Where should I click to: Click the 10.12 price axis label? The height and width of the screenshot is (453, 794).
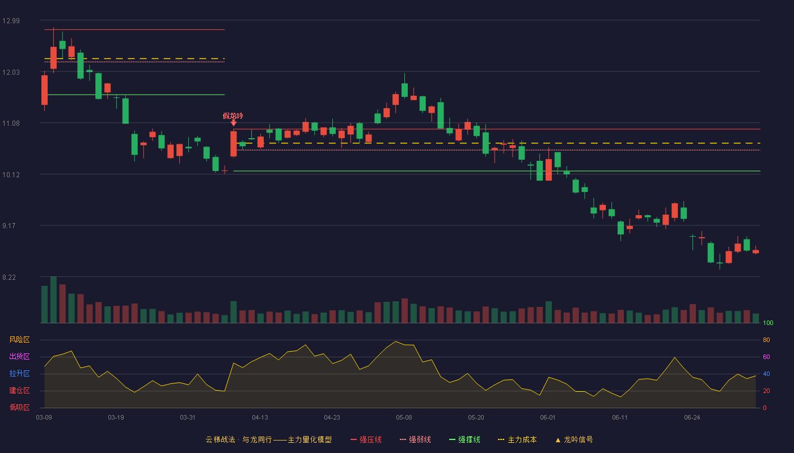[11, 174]
